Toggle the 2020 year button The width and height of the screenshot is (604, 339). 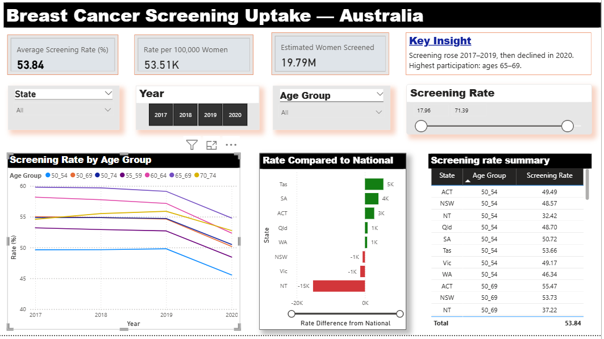(235, 115)
